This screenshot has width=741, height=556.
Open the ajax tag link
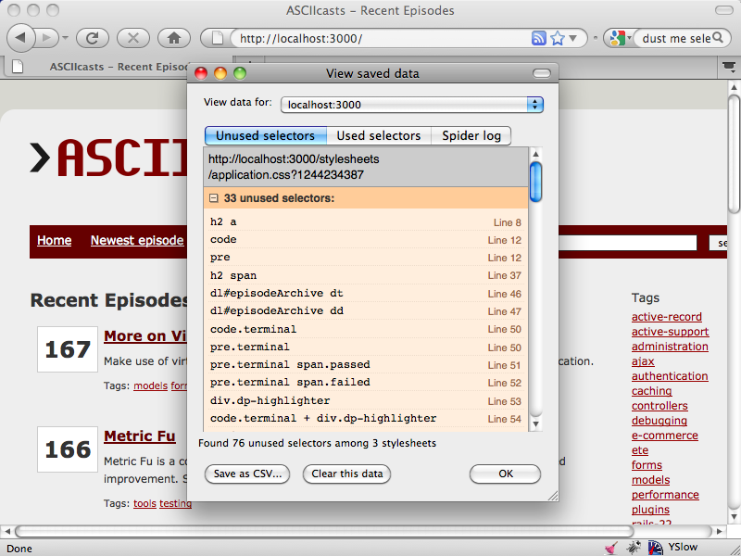point(643,361)
